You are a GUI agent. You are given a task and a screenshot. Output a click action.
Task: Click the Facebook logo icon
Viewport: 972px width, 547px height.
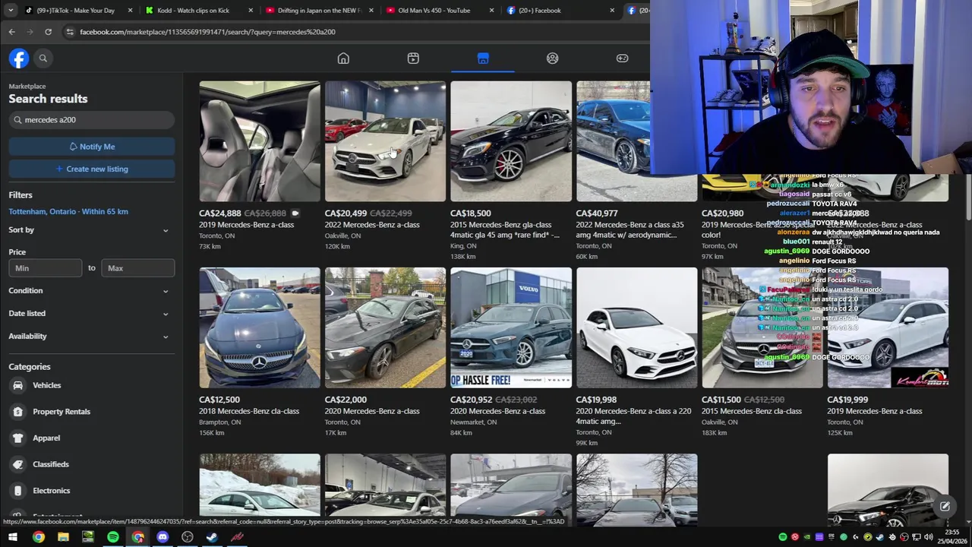tap(19, 58)
